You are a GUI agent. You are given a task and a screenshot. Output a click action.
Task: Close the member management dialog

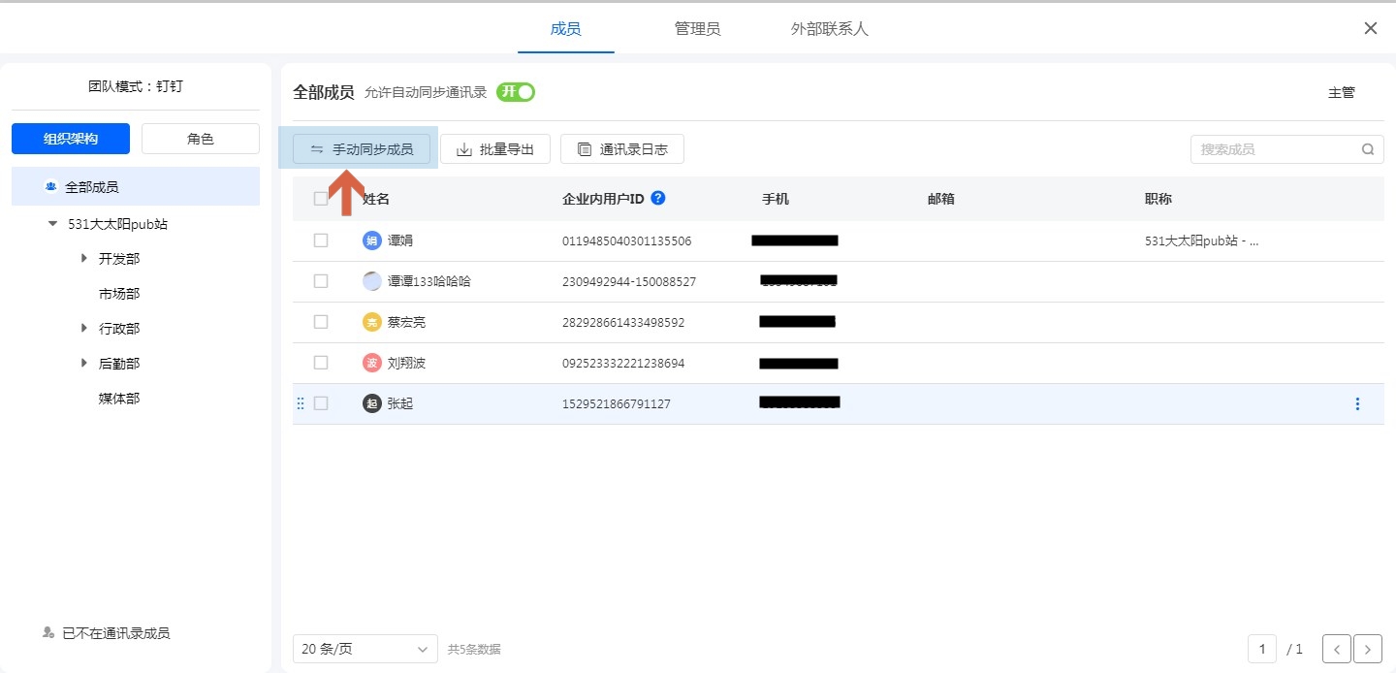(x=1371, y=28)
